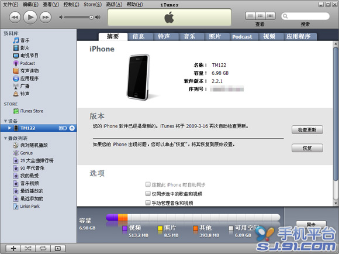Click the 同步 sync button
The height and width of the screenshot is (254, 339).
click(311, 225)
